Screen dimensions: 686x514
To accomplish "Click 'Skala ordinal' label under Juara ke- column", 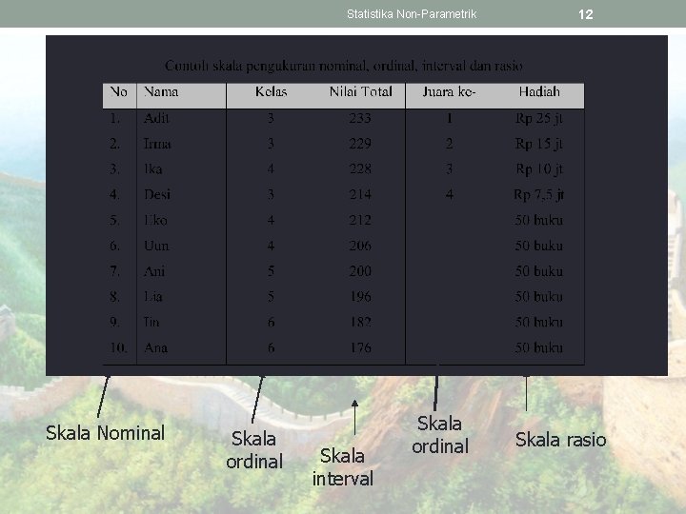I will 440,435.
